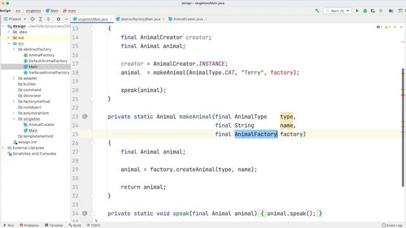Click the main method breadcrumb

(x=70, y=11)
